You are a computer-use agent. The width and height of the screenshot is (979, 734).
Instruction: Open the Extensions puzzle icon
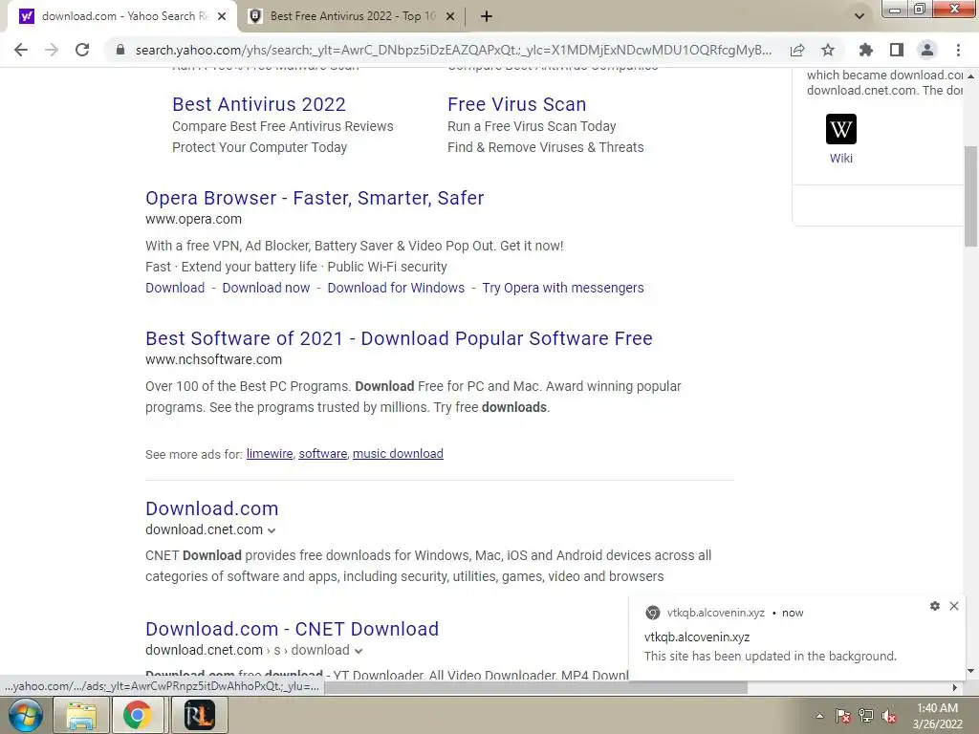[x=865, y=50]
